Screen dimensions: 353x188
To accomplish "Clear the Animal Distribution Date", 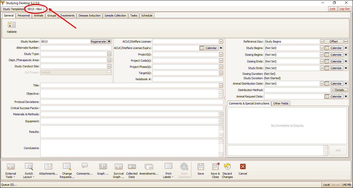I will click(346, 84).
